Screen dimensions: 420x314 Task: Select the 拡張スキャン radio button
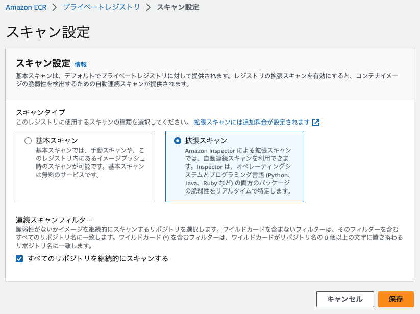click(x=177, y=141)
